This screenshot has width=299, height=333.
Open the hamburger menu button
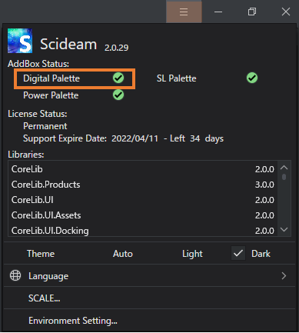pos(184,12)
